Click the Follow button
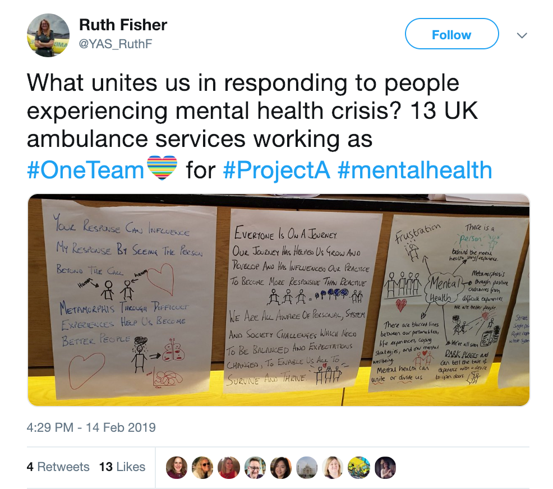Image resolution: width=553 pixels, height=489 pixels. [x=451, y=34]
